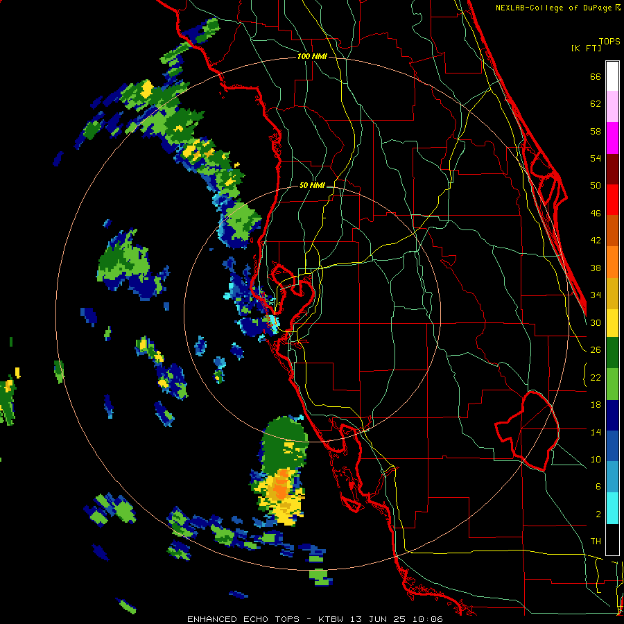Click the '50 NMI' range ring label

coord(311,185)
